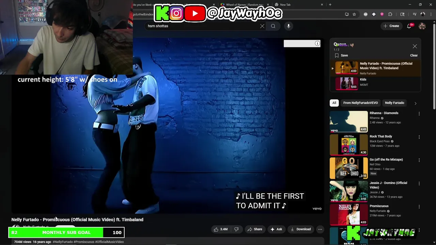Click the pink shield extension icon
Screen dimensions: 436x245
click(x=382, y=14)
